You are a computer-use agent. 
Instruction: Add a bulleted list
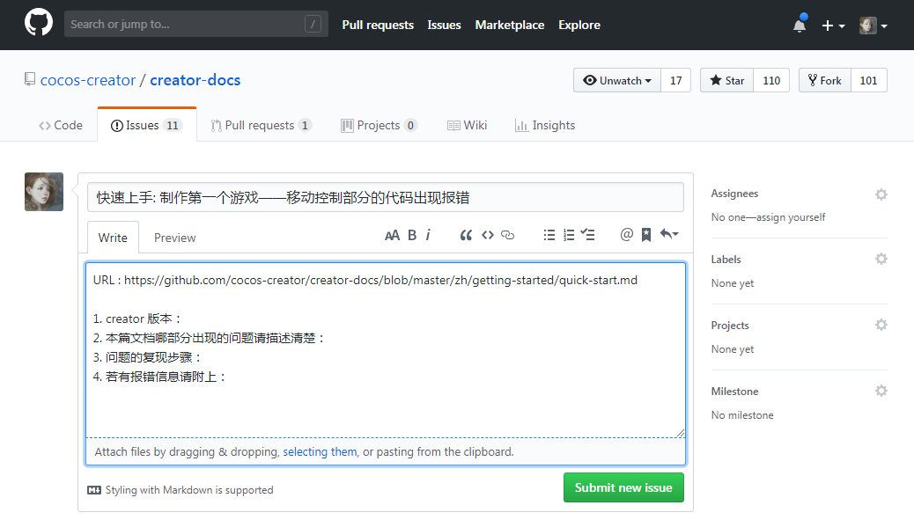[x=549, y=235]
